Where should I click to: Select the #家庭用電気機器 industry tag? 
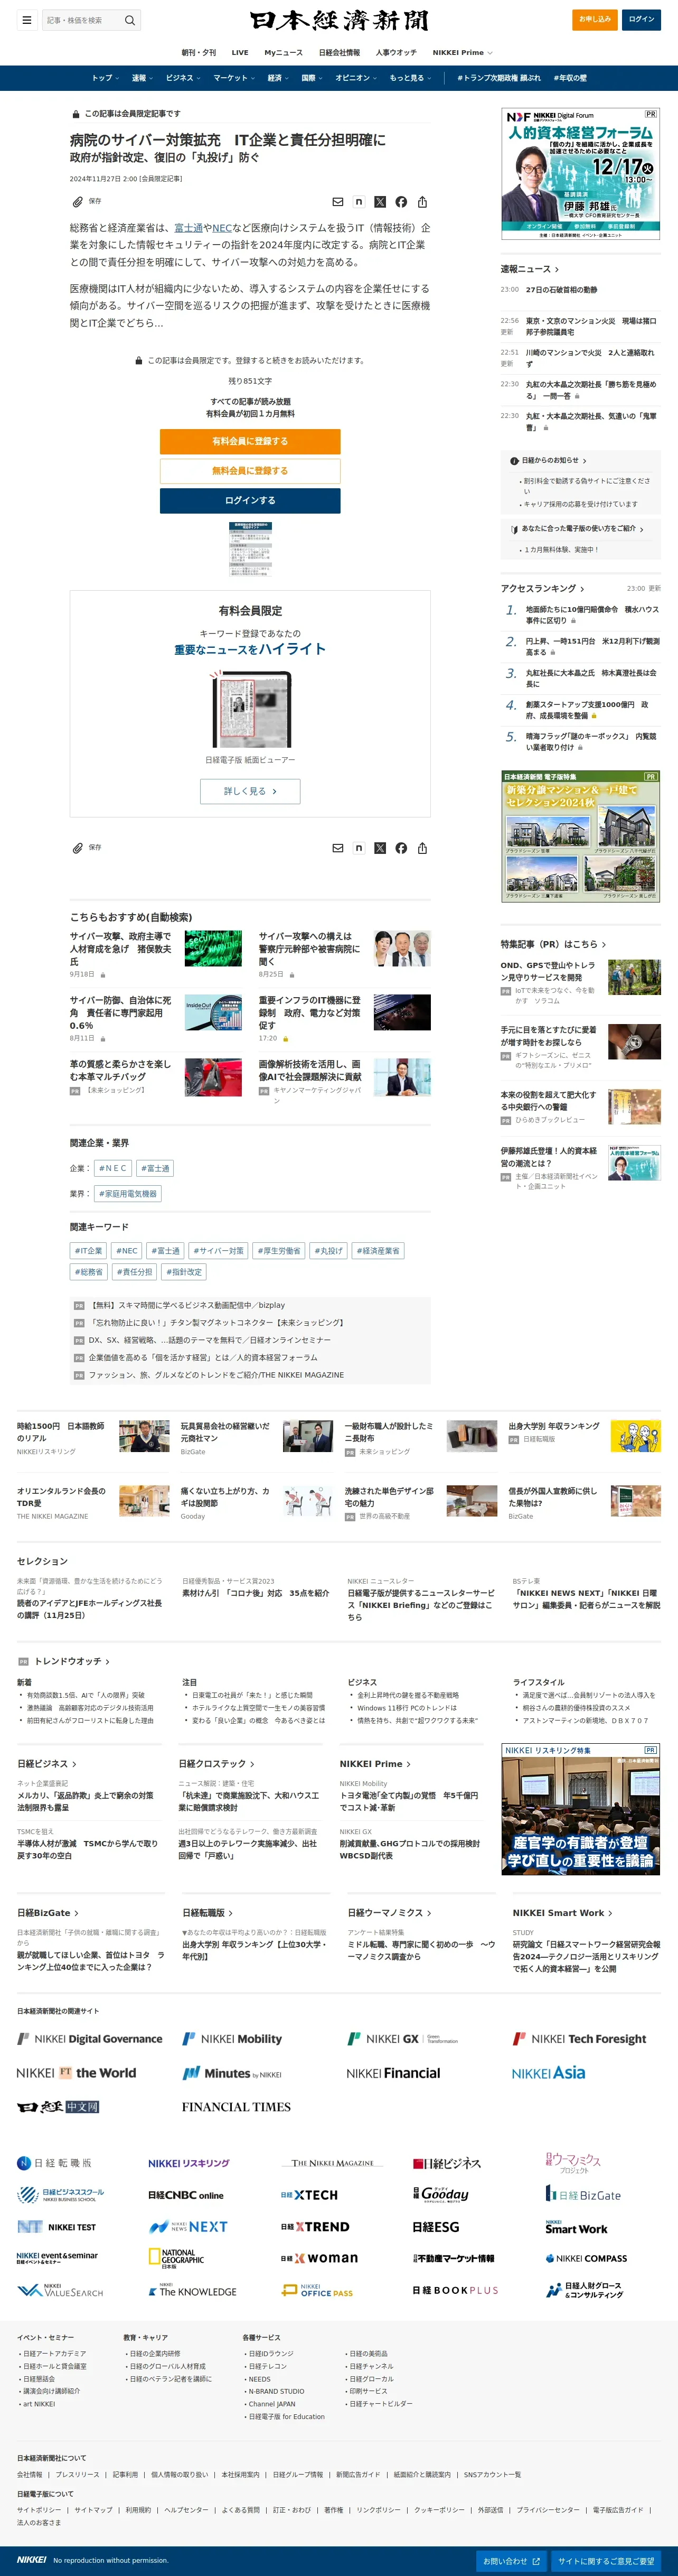(127, 1194)
